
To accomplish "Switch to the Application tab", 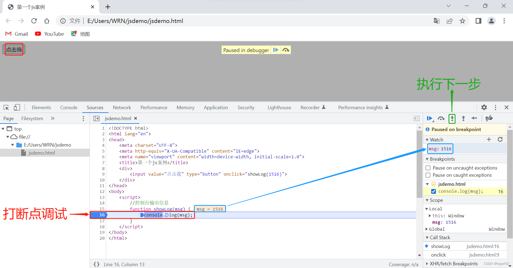I will pos(216,107).
